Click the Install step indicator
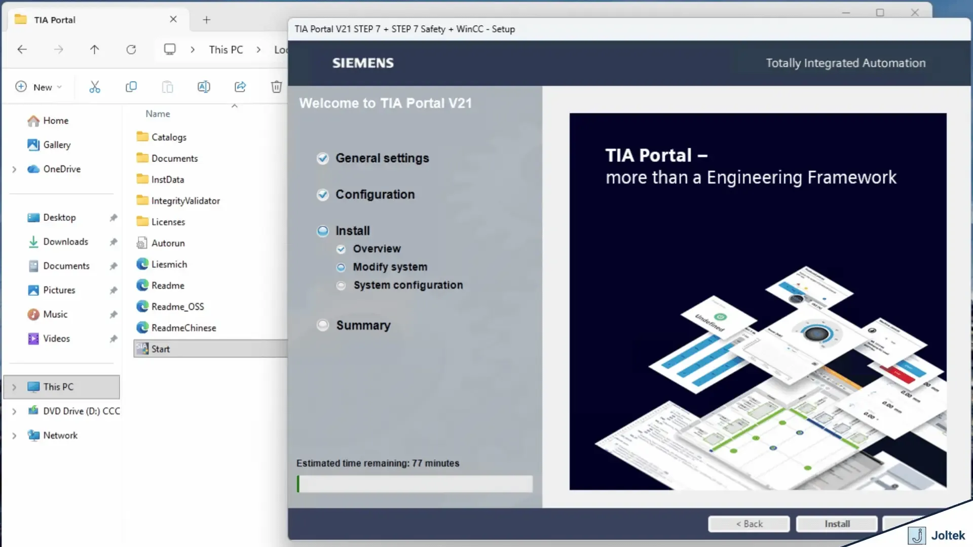This screenshot has height=547, width=973. click(323, 231)
